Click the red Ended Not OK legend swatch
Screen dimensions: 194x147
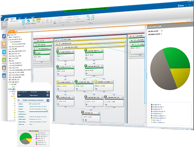pyautogui.click(x=152, y=107)
